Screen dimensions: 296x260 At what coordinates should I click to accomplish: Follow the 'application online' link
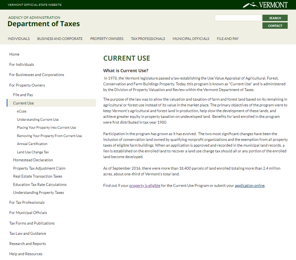coord(250,186)
